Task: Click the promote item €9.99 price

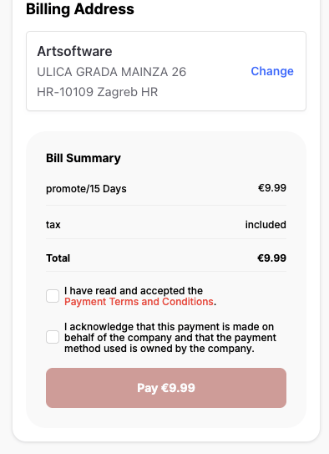Action: click(272, 188)
